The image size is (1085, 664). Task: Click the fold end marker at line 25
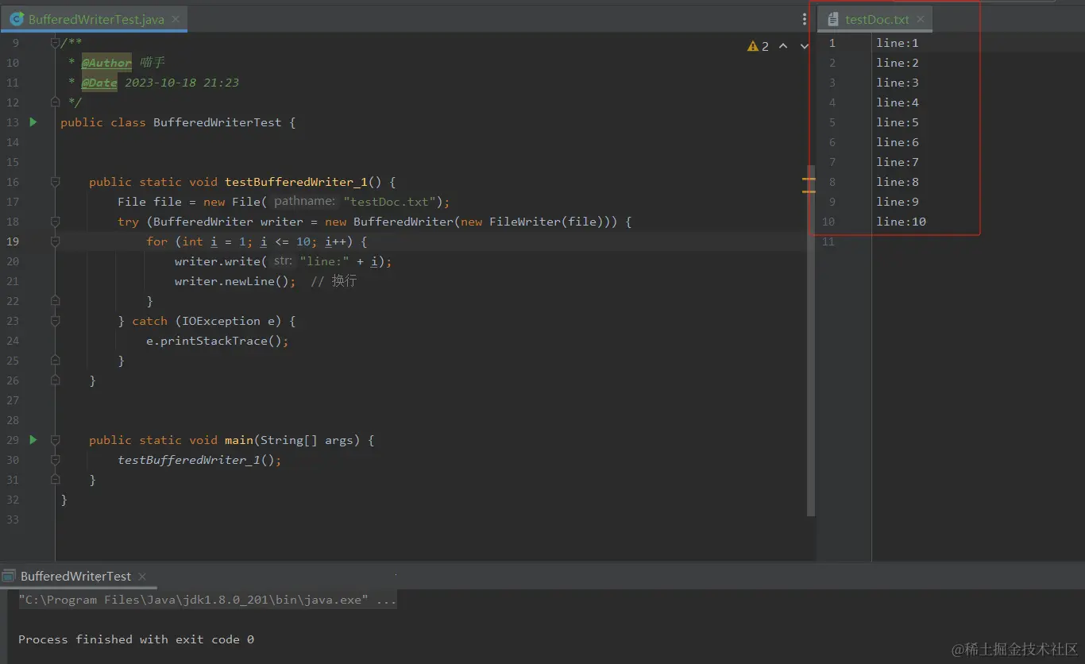[x=55, y=361]
